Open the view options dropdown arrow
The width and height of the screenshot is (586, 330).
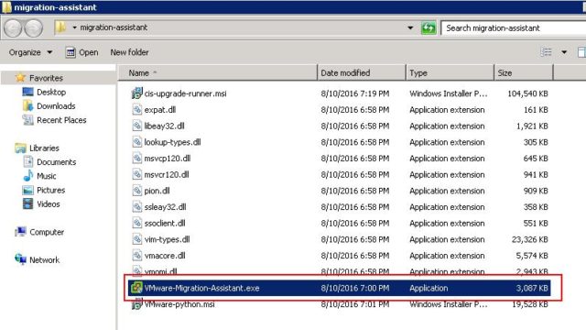click(564, 52)
